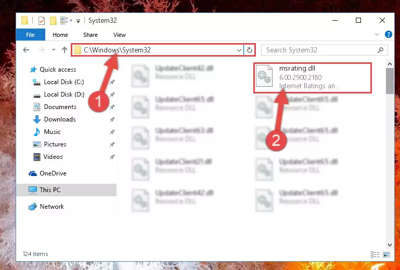This screenshot has width=400, height=270.
Task: Refresh the System32 folder
Action: click(x=249, y=50)
